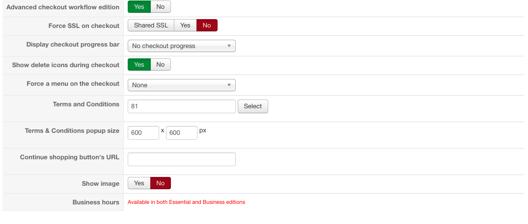Click arrow on No checkout progress dropdown
This screenshot has height=224, width=528.
point(229,46)
